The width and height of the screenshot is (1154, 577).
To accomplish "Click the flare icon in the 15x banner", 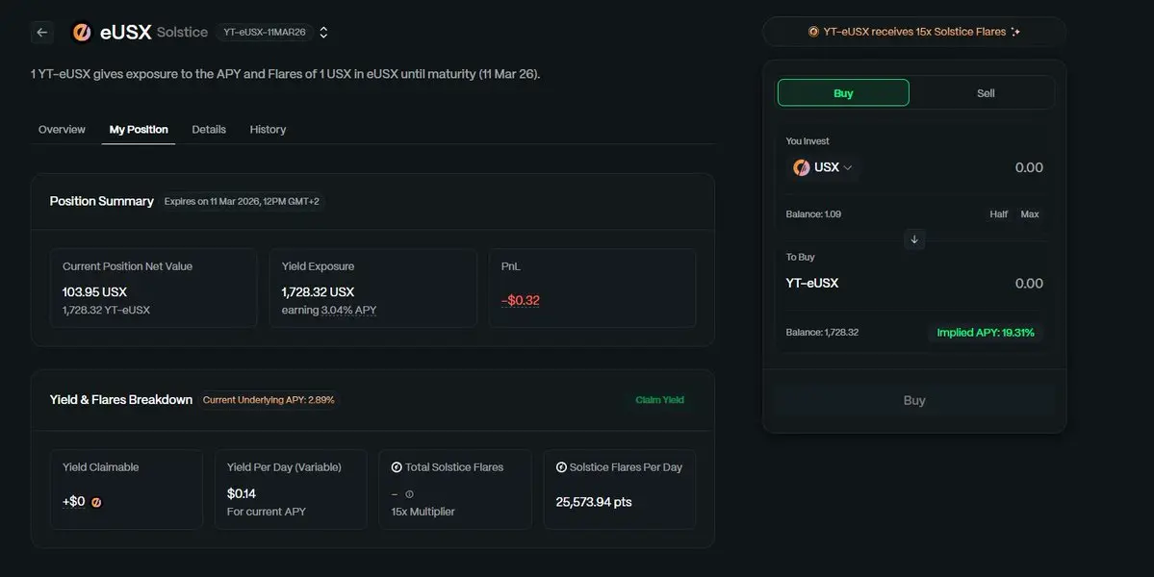I will (813, 32).
